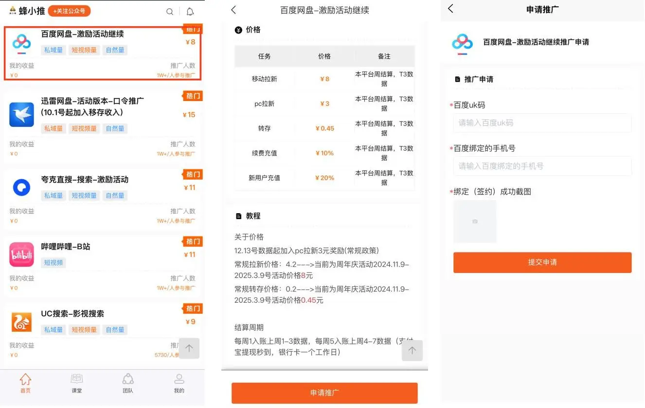Click the 结算周期 heading

pyautogui.click(x=249, y=328)
